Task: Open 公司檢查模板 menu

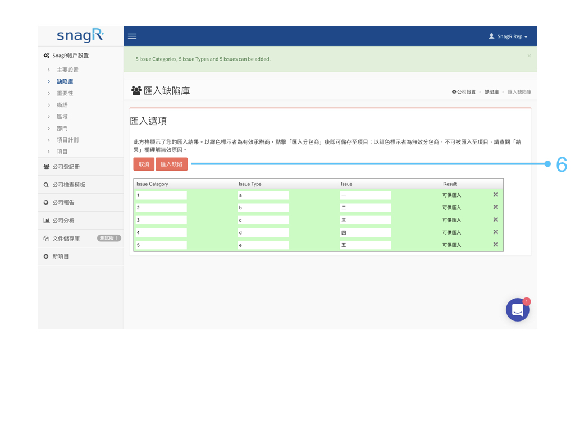Action: pyautogui.click(x=80, y=185)
